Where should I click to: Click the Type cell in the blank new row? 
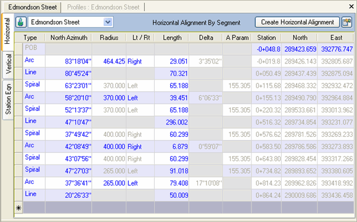coord(34,207)
